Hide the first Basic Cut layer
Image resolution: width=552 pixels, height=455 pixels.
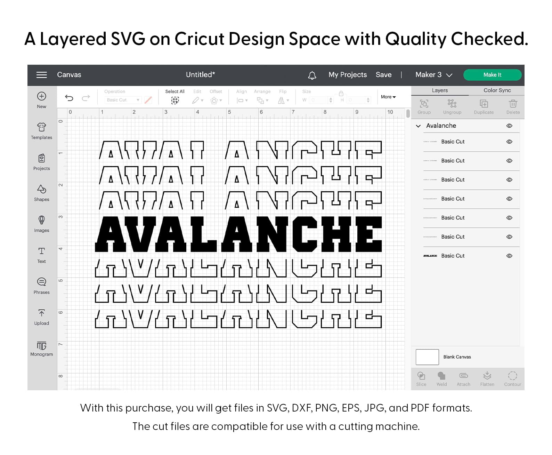pos(509,142)
